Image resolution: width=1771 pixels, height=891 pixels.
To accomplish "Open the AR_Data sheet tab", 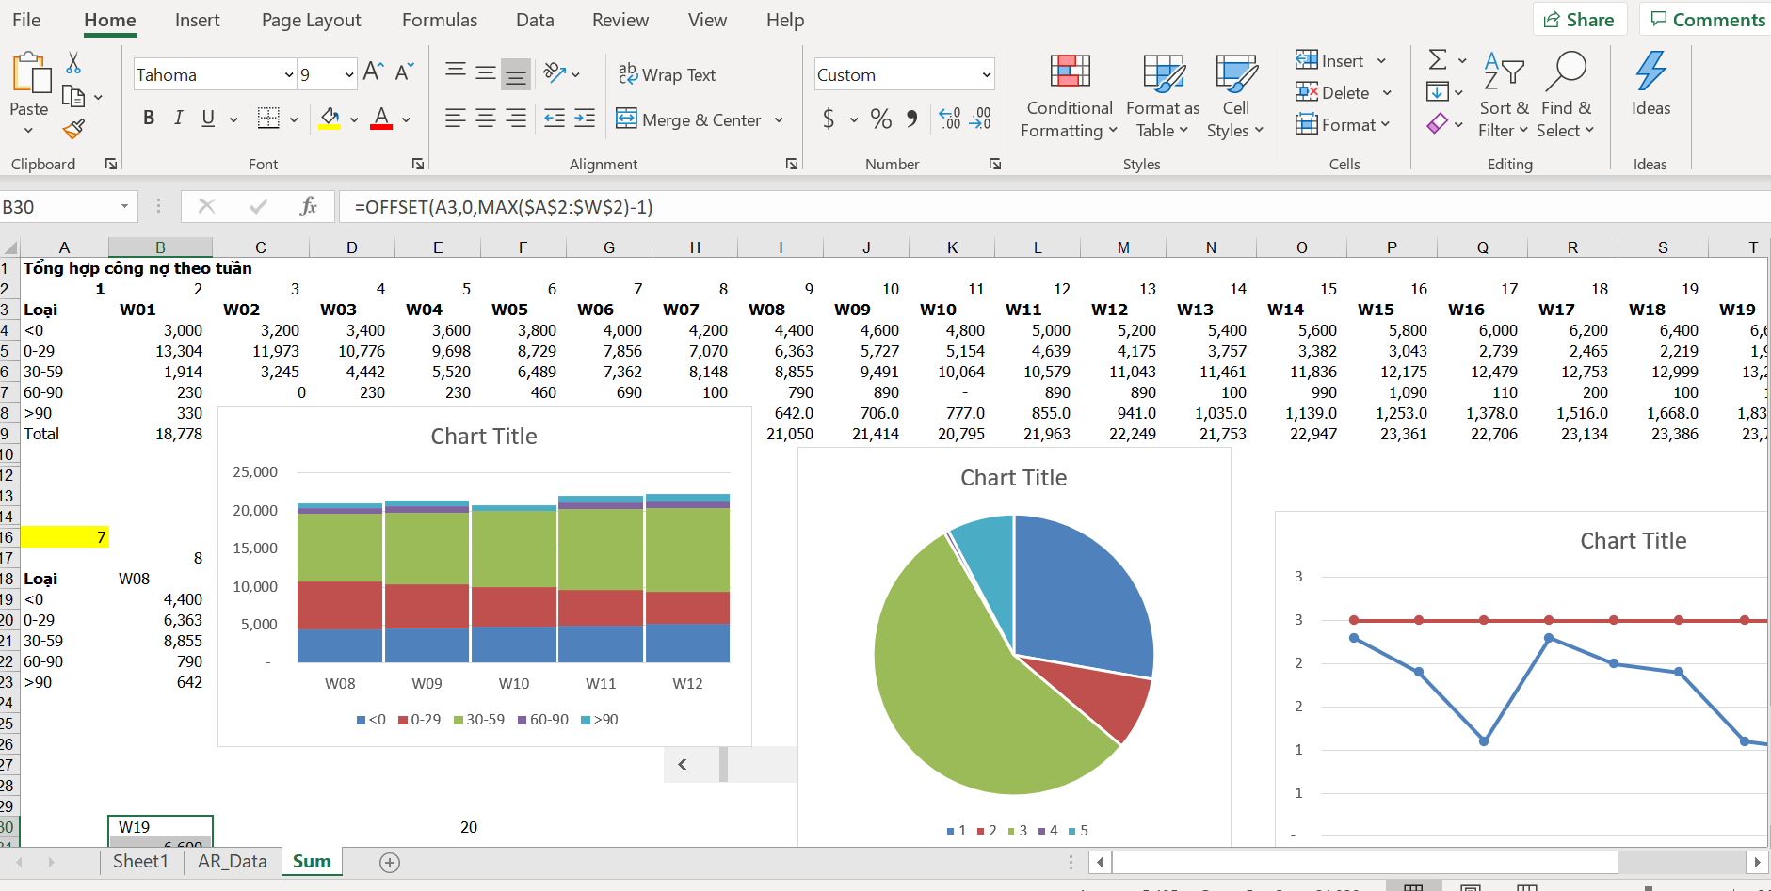I will click(232, 861).
